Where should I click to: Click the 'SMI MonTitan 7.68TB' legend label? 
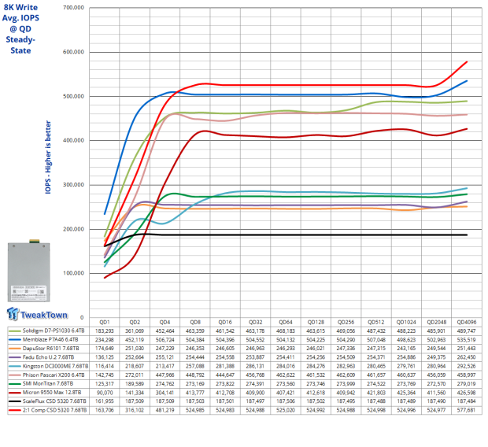coord(48,383)
